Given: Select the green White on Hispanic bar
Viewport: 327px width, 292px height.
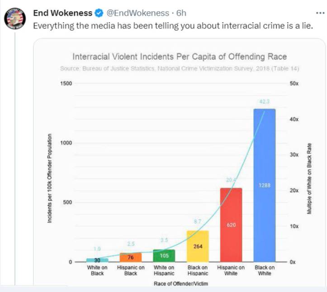Looking at the screenshot, I should [x=164, y=256].
